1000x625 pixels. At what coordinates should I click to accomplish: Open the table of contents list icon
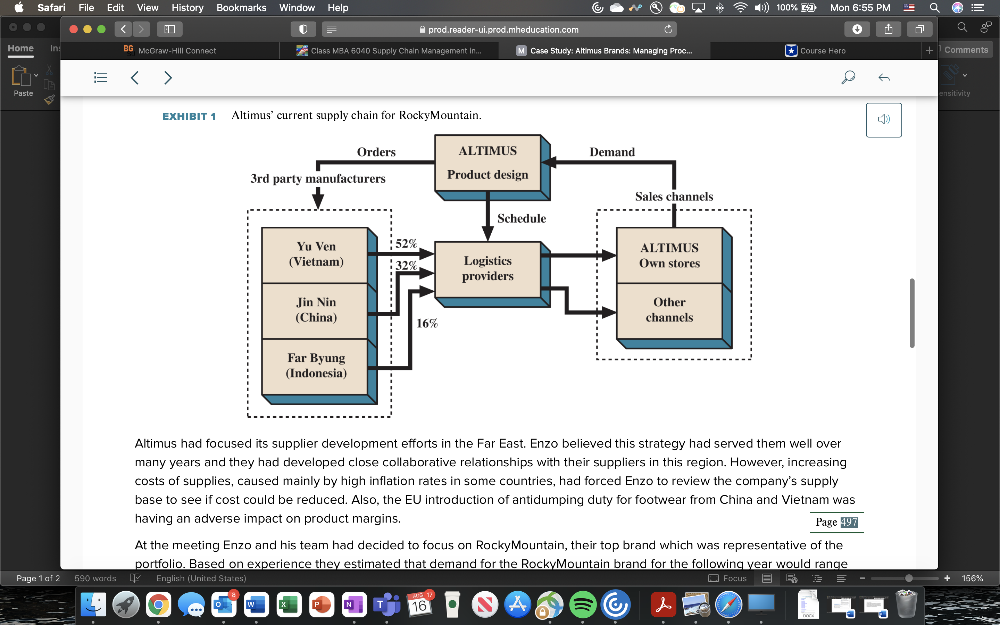100,77
